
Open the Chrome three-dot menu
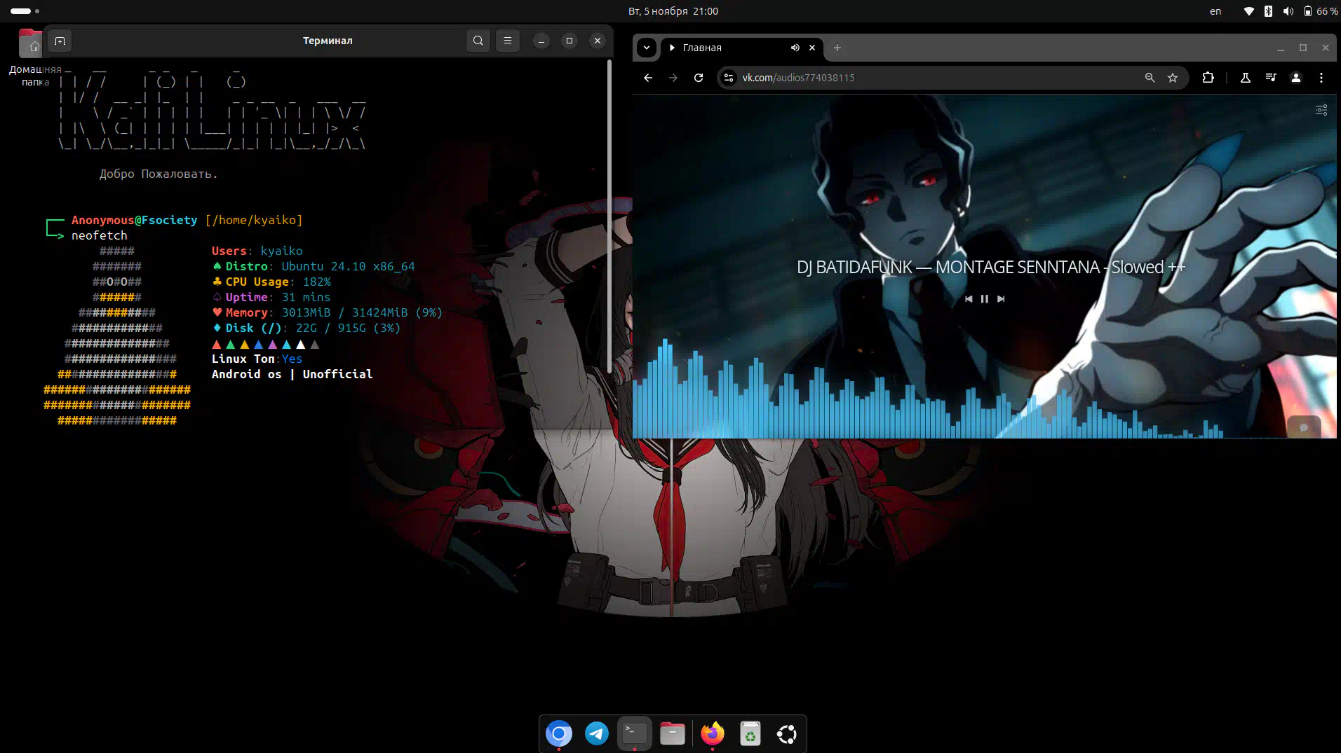click(x=1321, y=78)
